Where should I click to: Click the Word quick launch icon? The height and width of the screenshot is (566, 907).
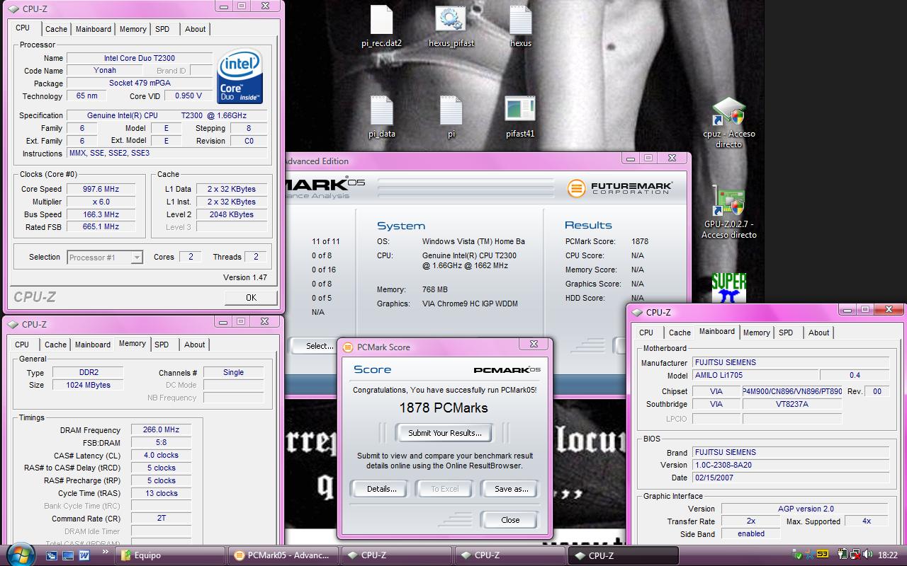(84, 555)
